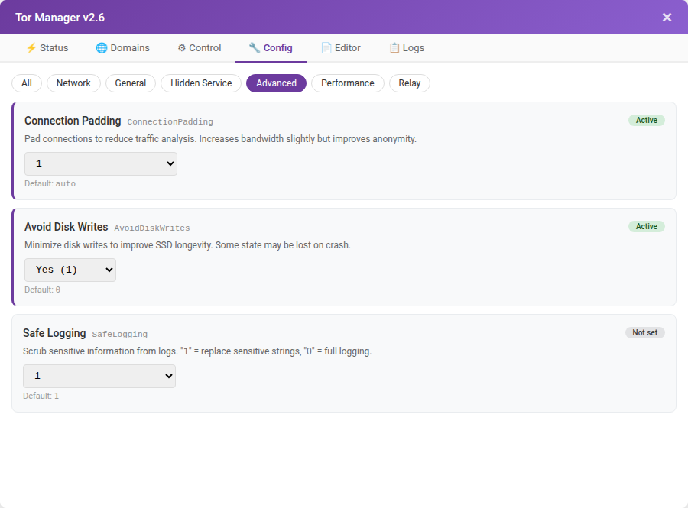Click the 'Pad connections to reduce traffic analysis' description
Screen dimensions: 688x508
220,139
